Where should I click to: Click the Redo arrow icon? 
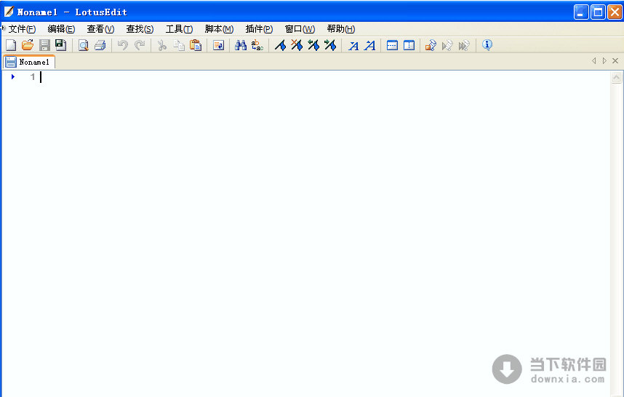(140, 45)
